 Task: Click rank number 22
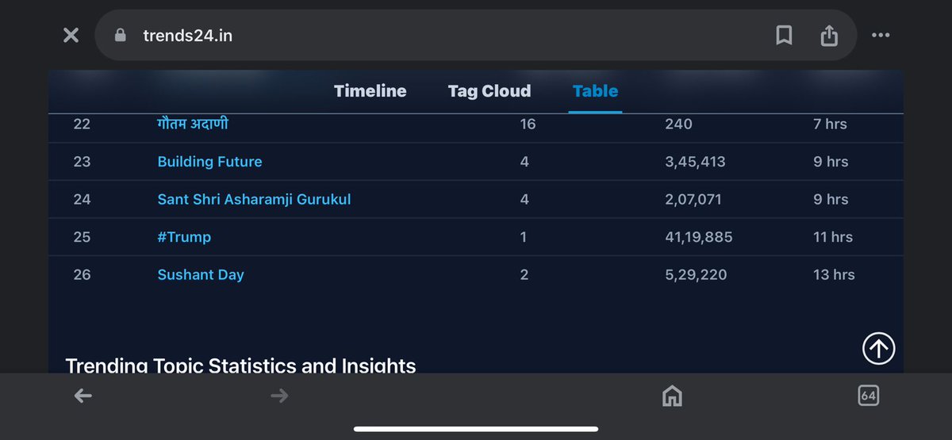pyautogui.click(x=82, y=124)
